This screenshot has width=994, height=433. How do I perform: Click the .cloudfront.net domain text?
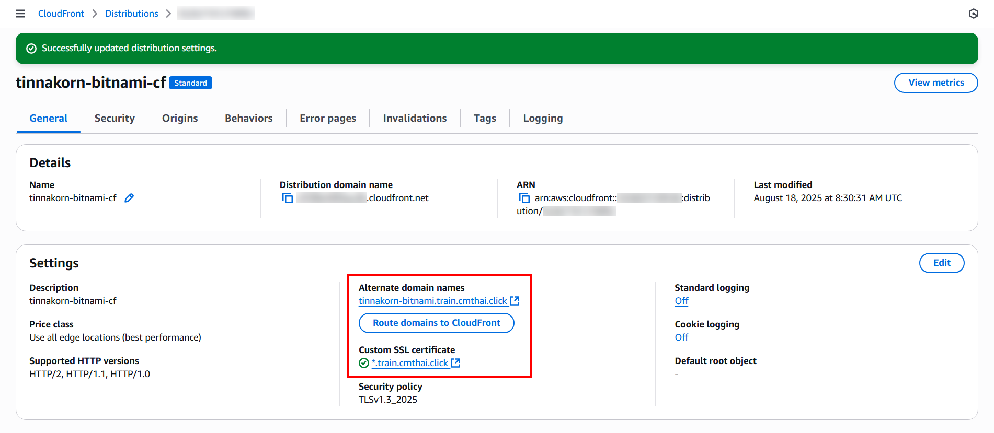(x=398, y=198)
